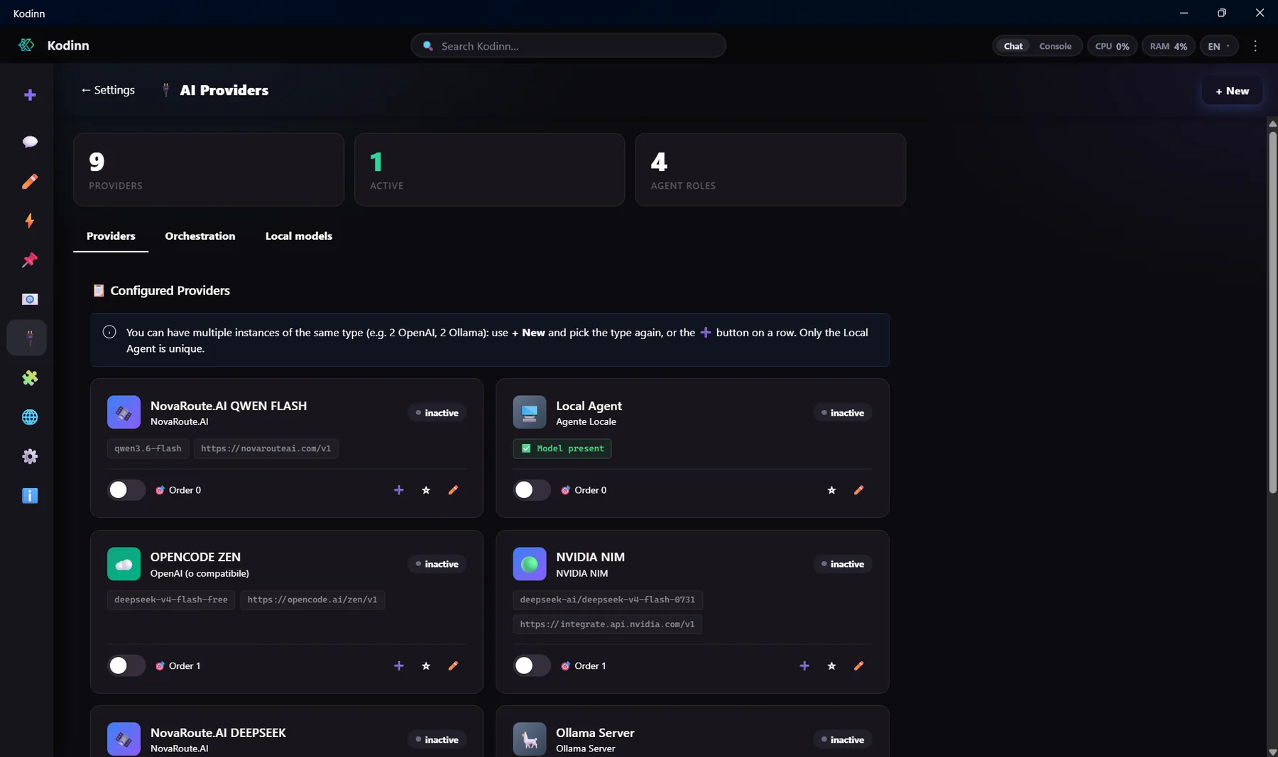Switch to Console mode in top bar
Screen dimensions: 1278x757
click(x=1055, y=46)
